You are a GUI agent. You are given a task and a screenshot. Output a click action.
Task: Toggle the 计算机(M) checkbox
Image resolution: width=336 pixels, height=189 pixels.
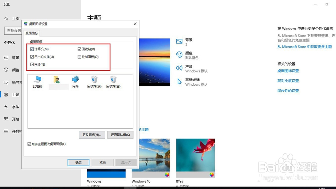pos(32,49)
